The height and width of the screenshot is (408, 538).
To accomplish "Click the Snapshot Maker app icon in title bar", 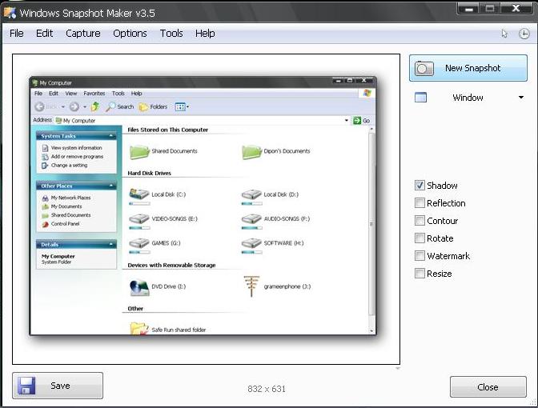I will click(10, 12).
